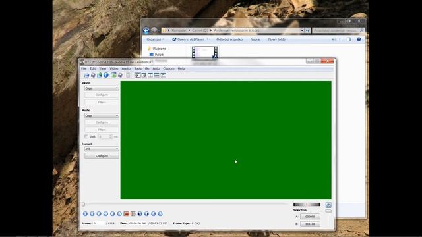
Task: Select the Separate window display mode icon
Action: 163,75
